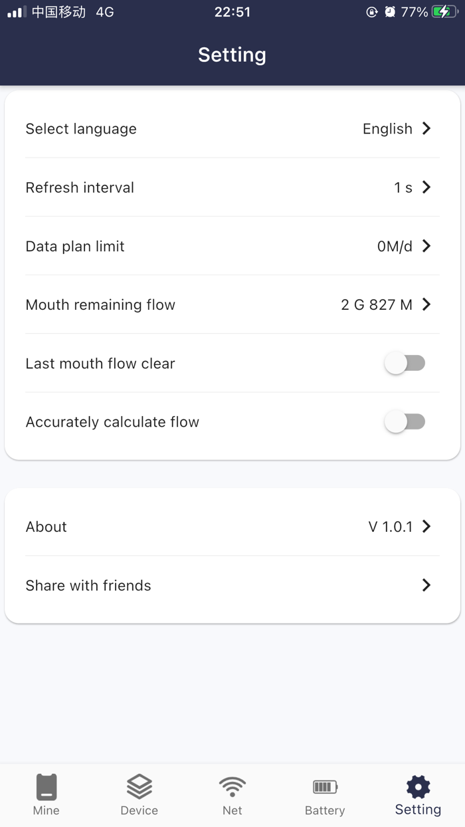Tap the Net wifi icon
The image size is (465, 827).
(232, 787)
